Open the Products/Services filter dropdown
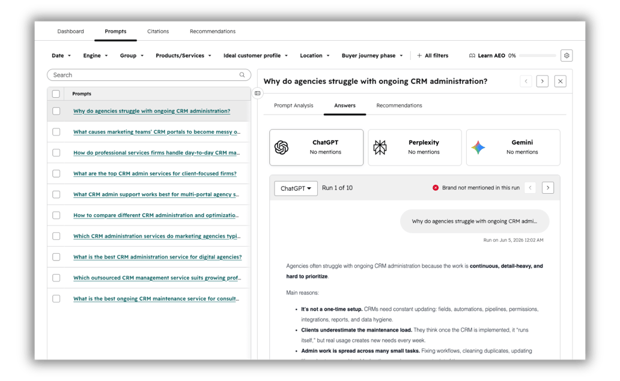Screen dimensions: 620x381 tap(183, 56)
